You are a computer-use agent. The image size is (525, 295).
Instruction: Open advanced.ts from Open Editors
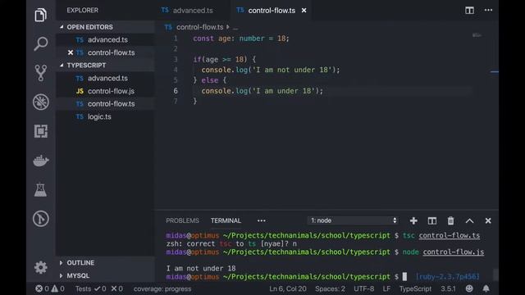coord(105,40)
